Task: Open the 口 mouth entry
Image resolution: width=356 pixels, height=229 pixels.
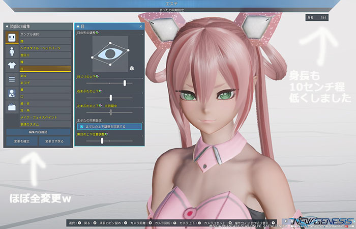Action: 45,97
